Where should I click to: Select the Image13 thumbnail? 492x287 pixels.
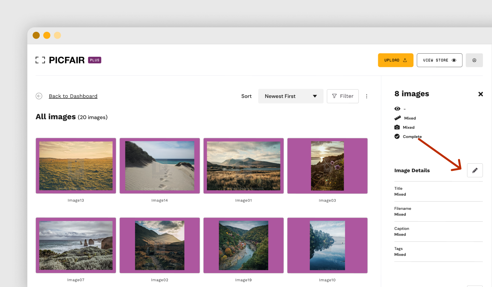click(x=76, y=166)
